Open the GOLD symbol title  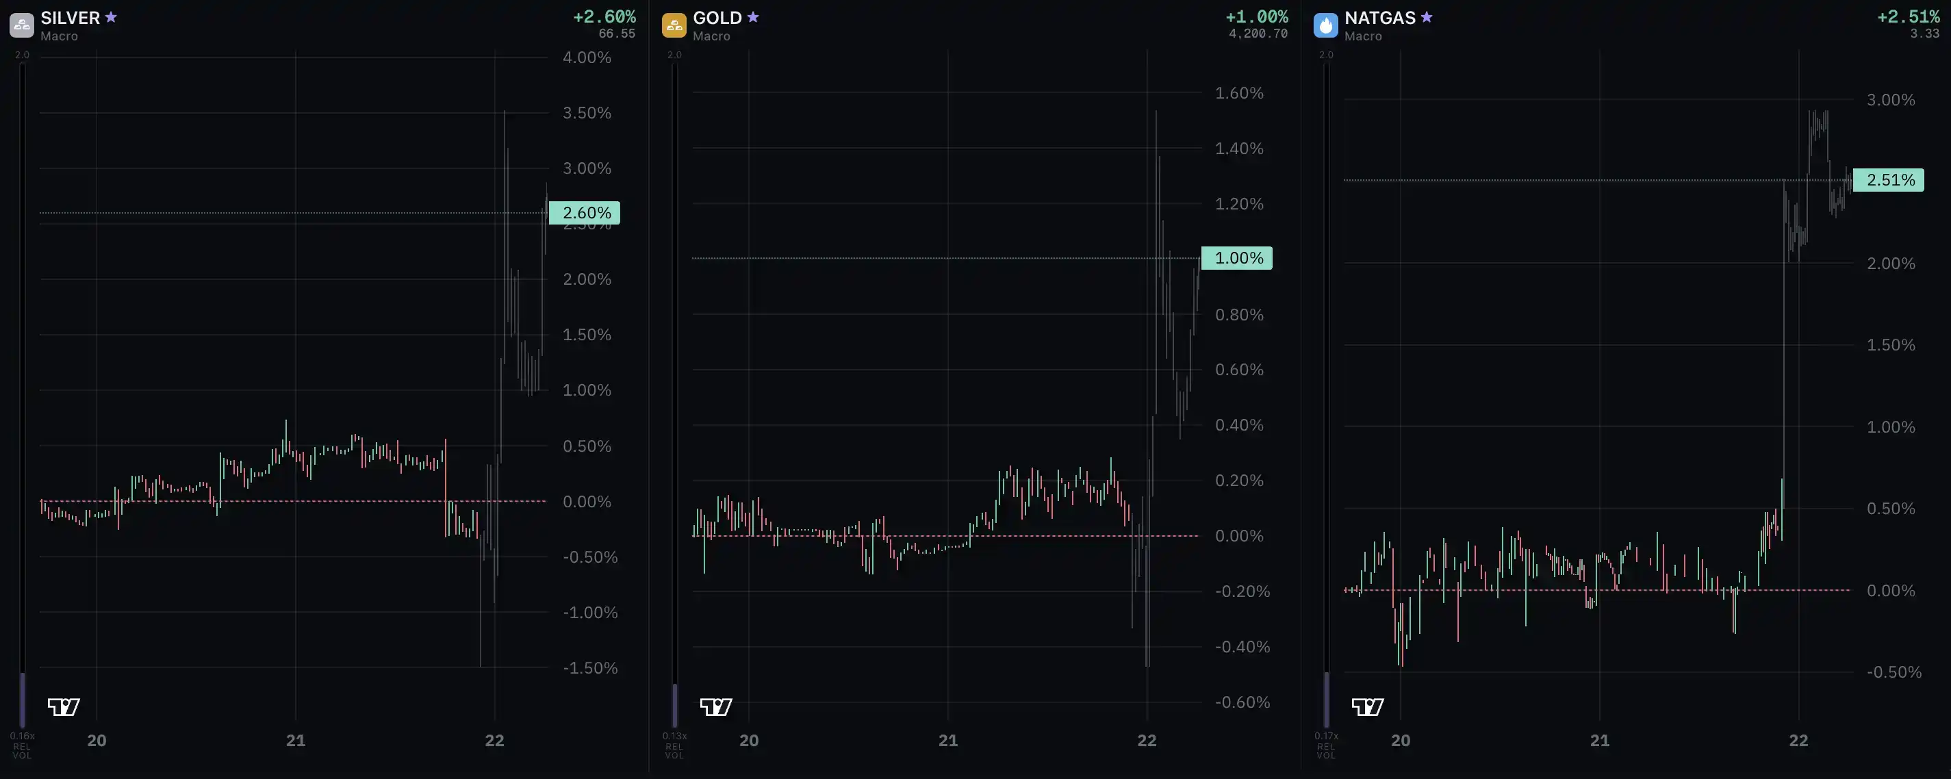(717, 17)
